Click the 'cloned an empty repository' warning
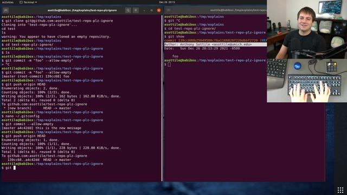347x195 pixels. [56, 37]
